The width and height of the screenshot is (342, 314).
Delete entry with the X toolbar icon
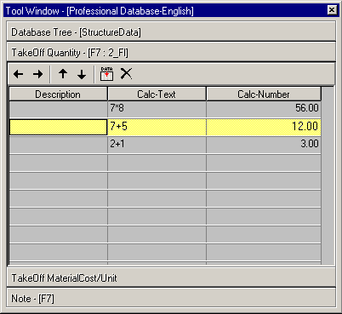click(x=126, y=73)
